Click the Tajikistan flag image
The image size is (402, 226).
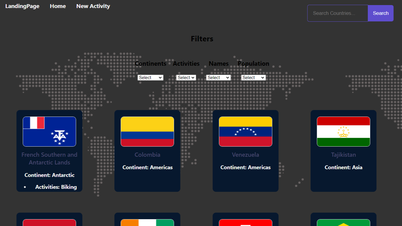pos(343,131)
